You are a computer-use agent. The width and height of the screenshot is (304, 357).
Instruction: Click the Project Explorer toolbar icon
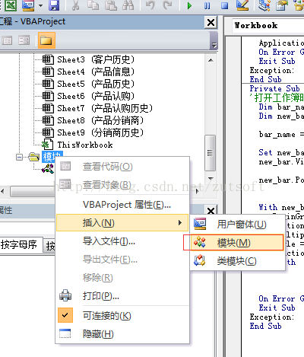coord(264,5)
